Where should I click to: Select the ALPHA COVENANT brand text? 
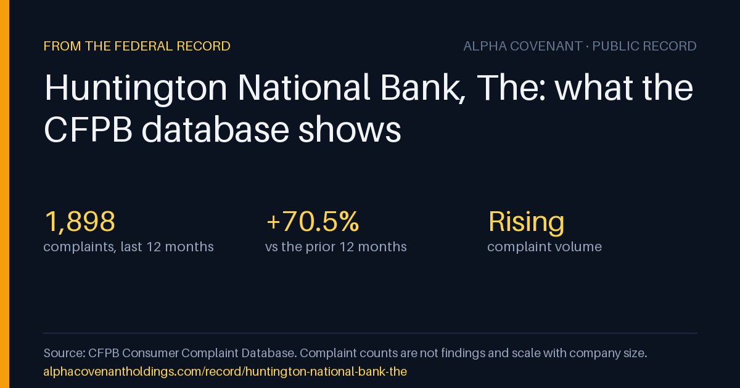[x=523, y=46]
